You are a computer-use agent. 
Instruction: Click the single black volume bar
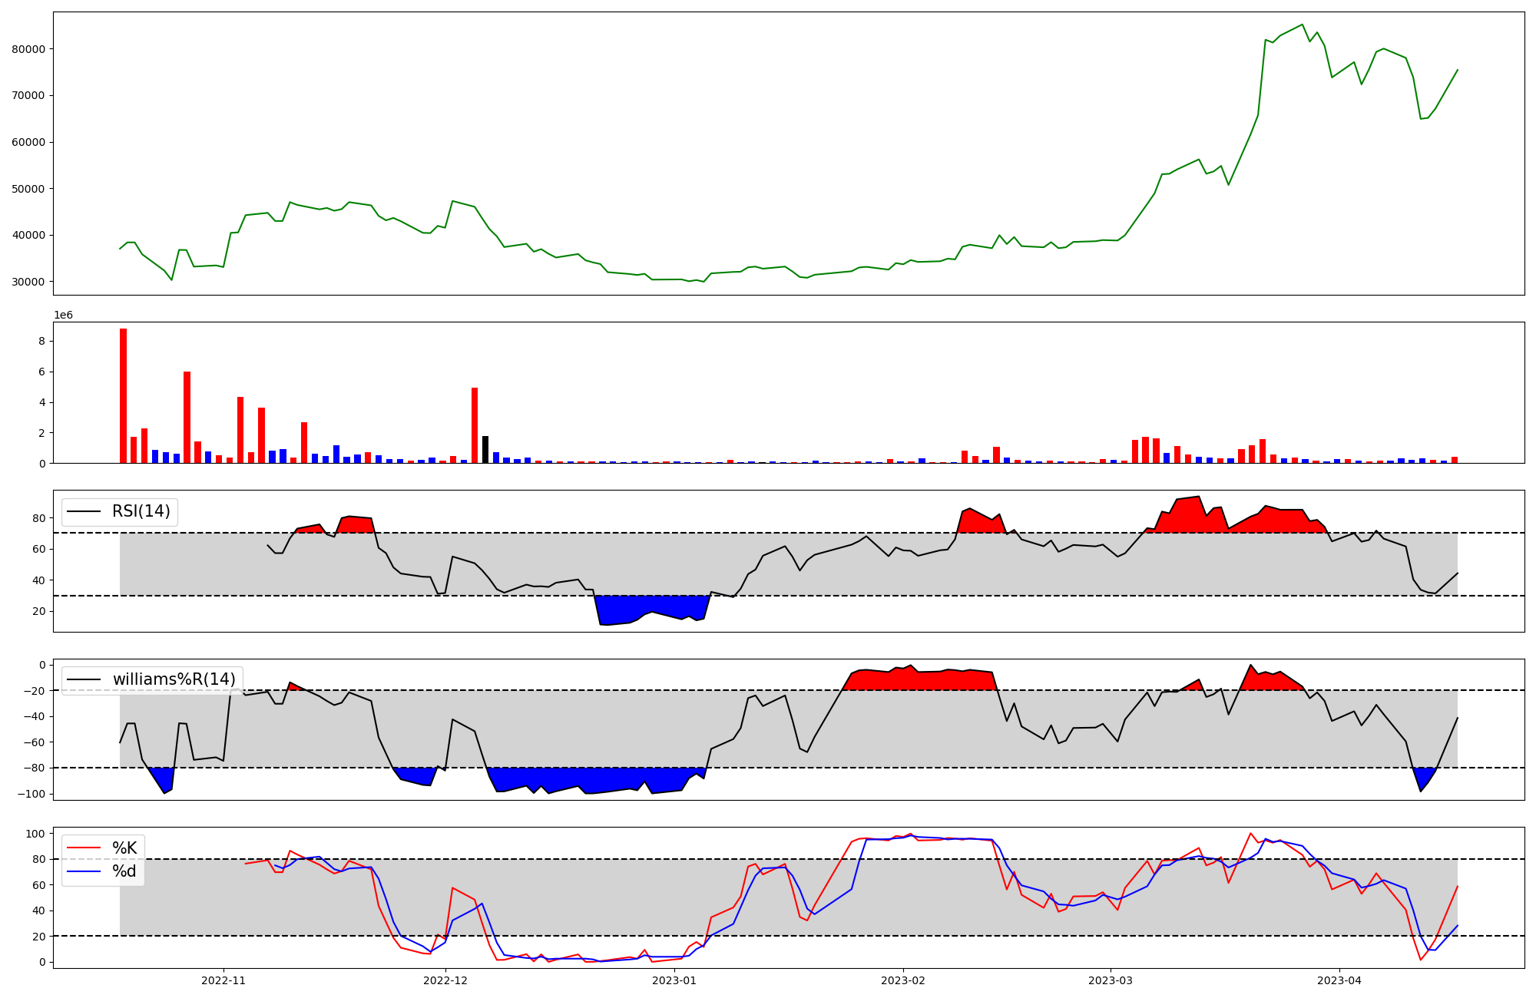[485, 450]
